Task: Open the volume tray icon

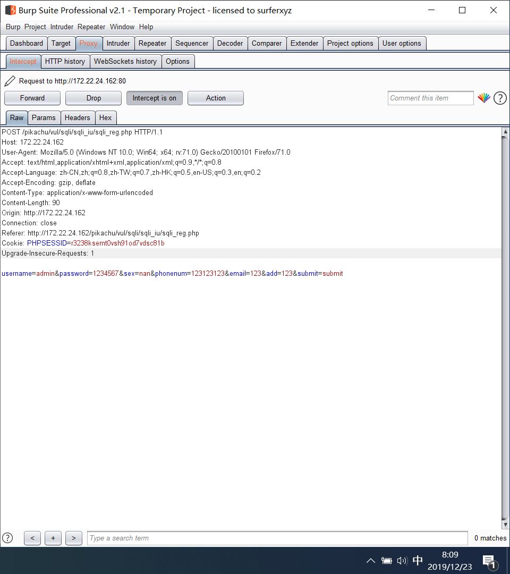Action: 402,561
